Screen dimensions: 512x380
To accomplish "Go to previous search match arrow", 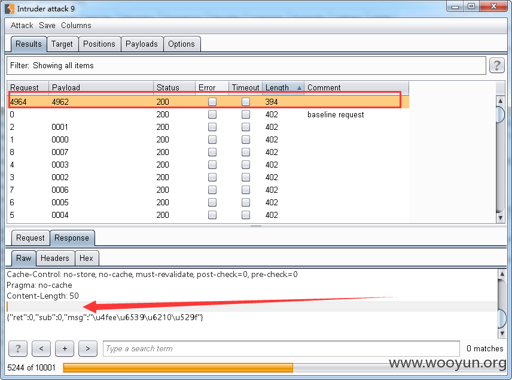I will click(x=41, y=348).
